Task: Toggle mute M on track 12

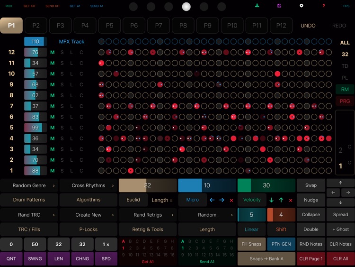Action: pos(52,52)
